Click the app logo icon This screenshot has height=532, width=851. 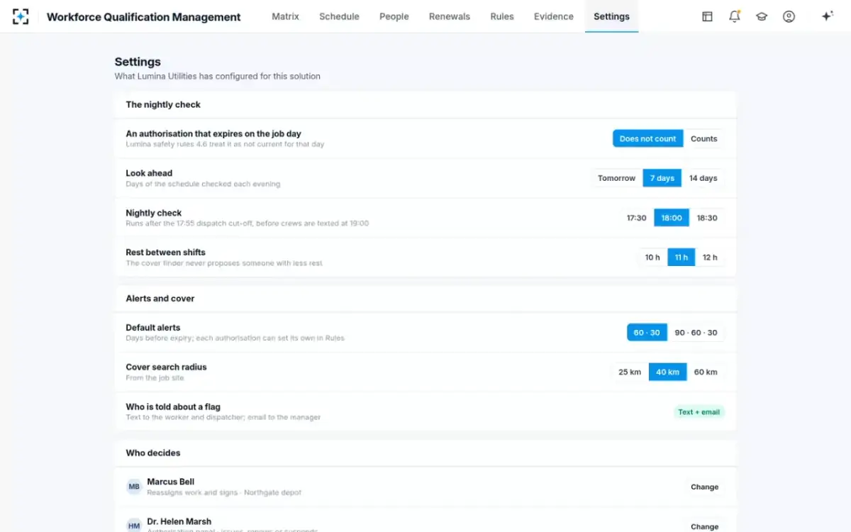click(x=21, y=16)
